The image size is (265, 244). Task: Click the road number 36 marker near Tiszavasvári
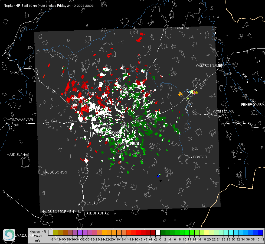point(17,125)
